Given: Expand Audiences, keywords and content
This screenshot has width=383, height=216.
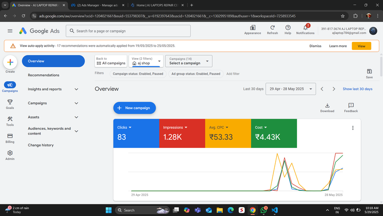Looking at the screenshot, I should click(x=53, y=131).
